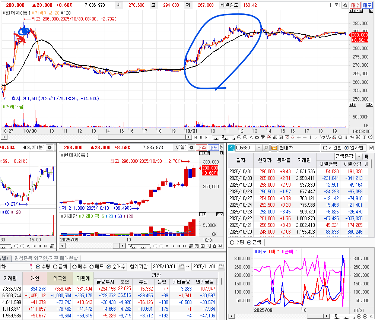
Task: Adjust main chart zoom slider
Action: pyautogui.click(x=223, y=137)
